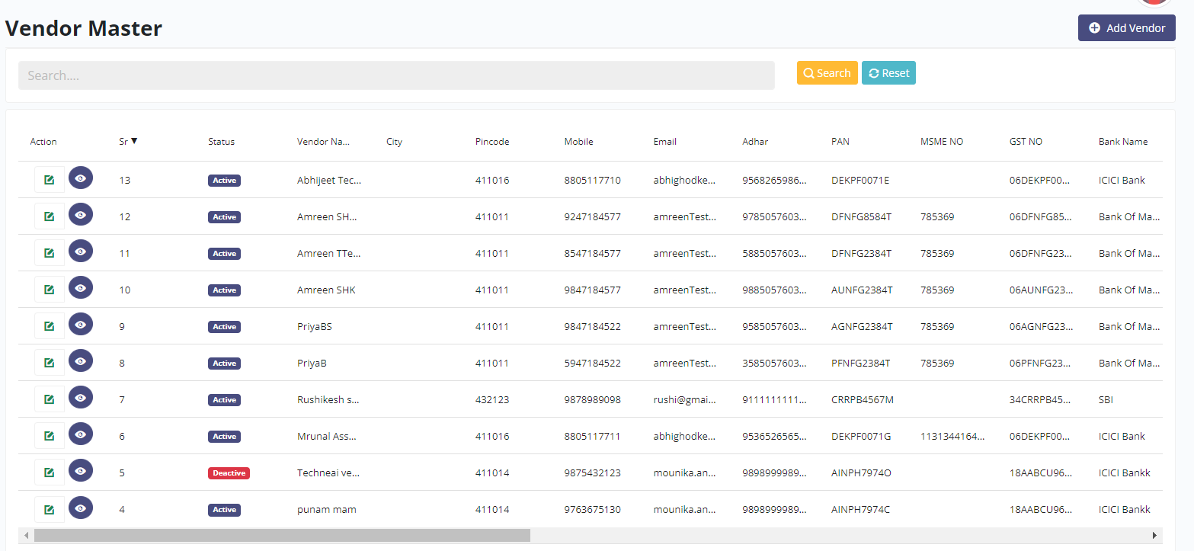Click the City column header
The width and height of the screenshot is (1194, 551).
(394, 142)
